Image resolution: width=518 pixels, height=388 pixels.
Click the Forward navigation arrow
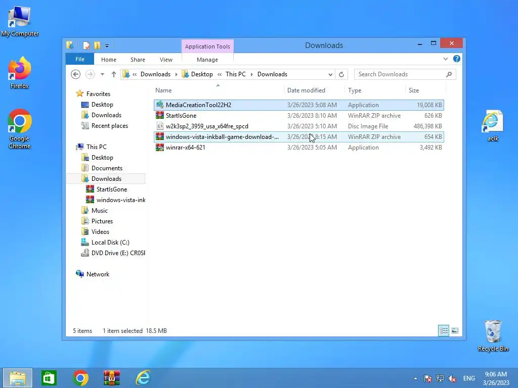point(90,74)
